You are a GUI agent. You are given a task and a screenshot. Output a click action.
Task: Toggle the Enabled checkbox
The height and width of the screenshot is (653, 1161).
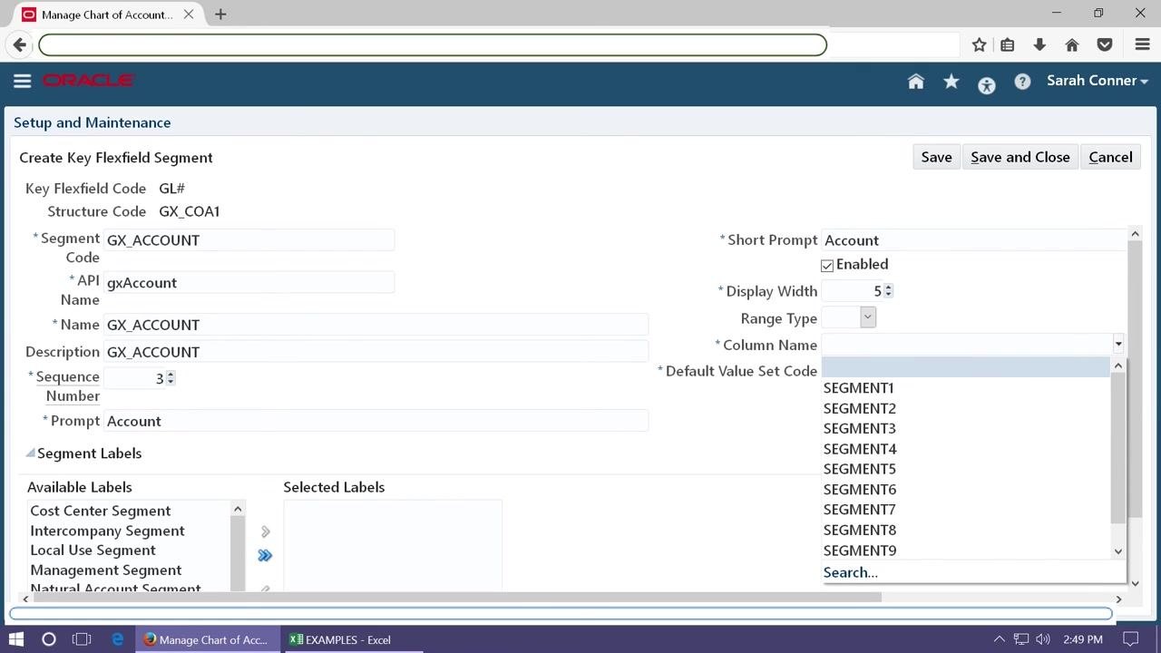point(827,266)
